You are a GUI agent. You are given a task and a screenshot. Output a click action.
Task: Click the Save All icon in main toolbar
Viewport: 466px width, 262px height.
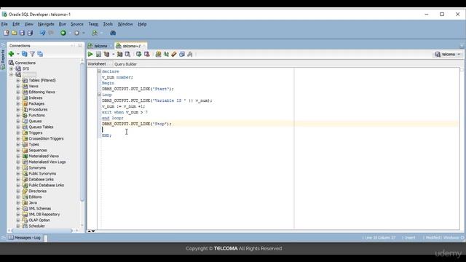click(x=30, y=33)
